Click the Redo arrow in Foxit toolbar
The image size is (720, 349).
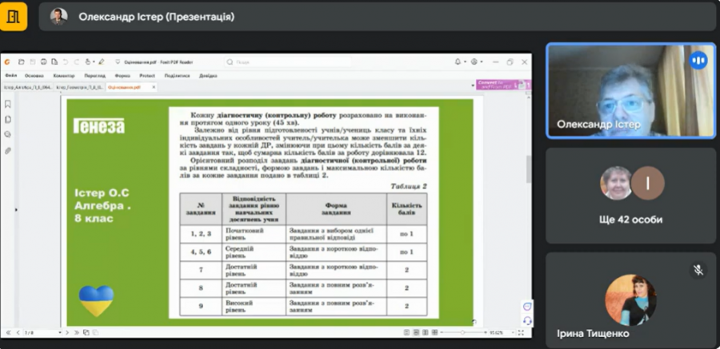76,62
